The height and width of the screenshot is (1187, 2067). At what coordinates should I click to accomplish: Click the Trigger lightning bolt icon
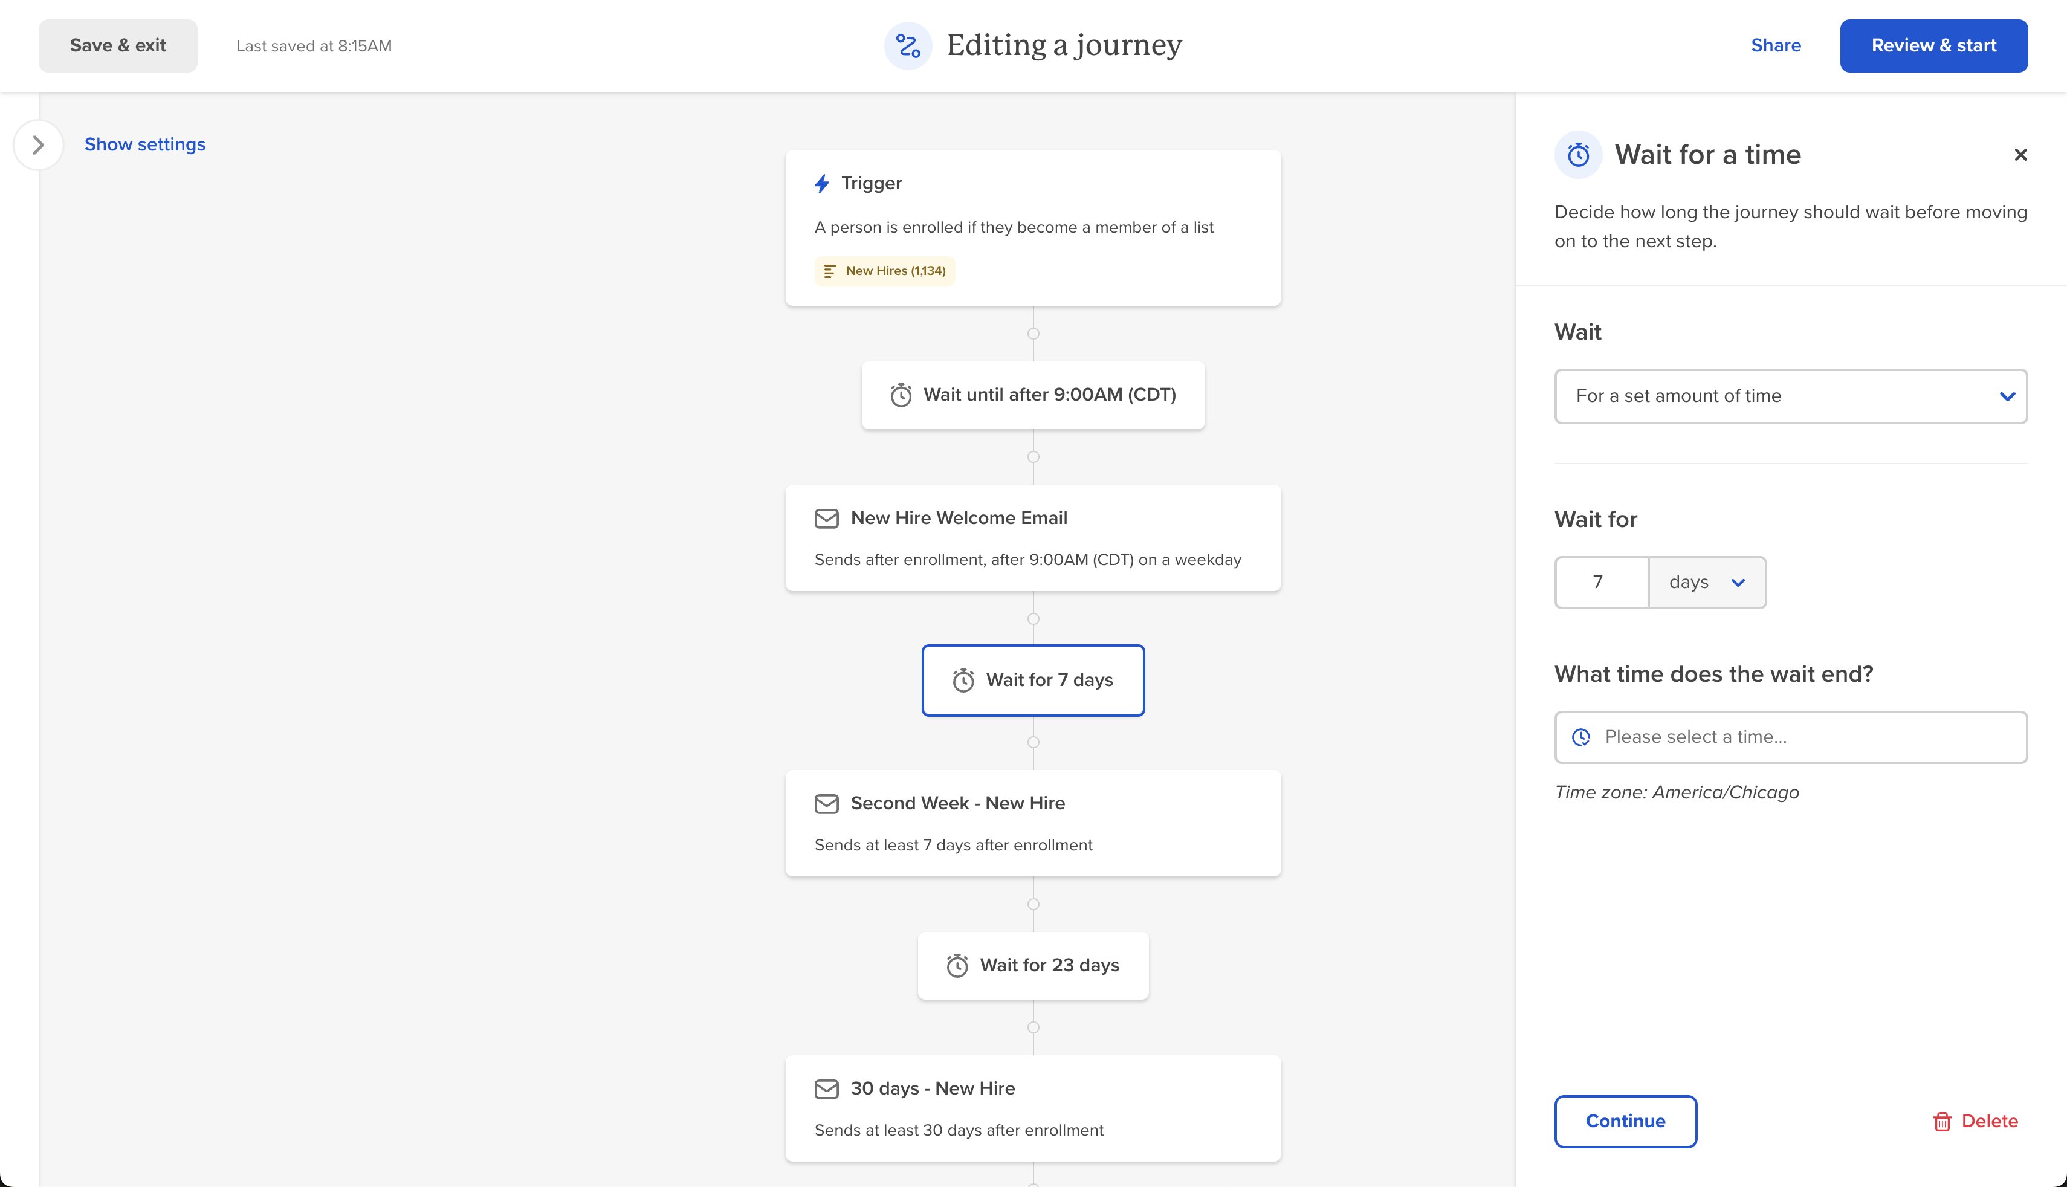tap(821, 184)
